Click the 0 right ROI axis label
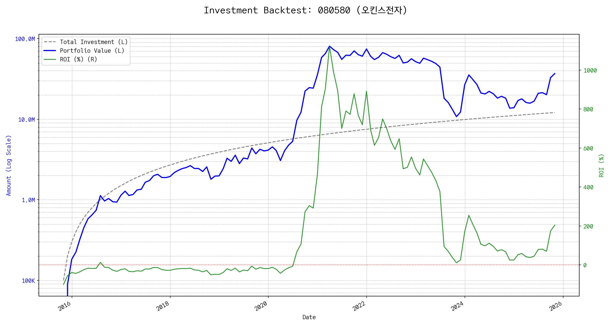 point(585,265)
